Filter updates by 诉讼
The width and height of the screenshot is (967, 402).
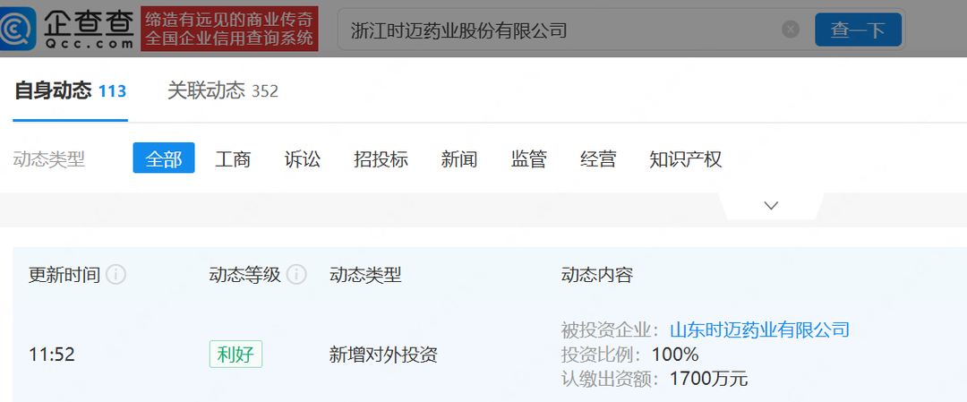pyautogui.click(x=303, y=159)
